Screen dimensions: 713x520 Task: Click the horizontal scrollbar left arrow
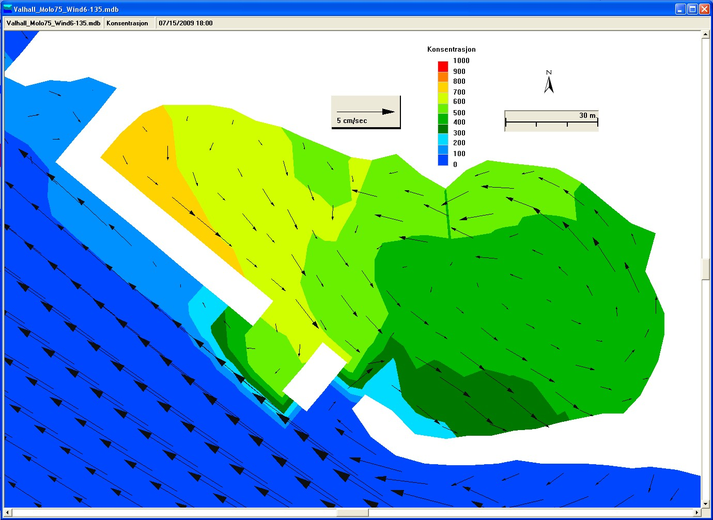(x=8, y=512)
